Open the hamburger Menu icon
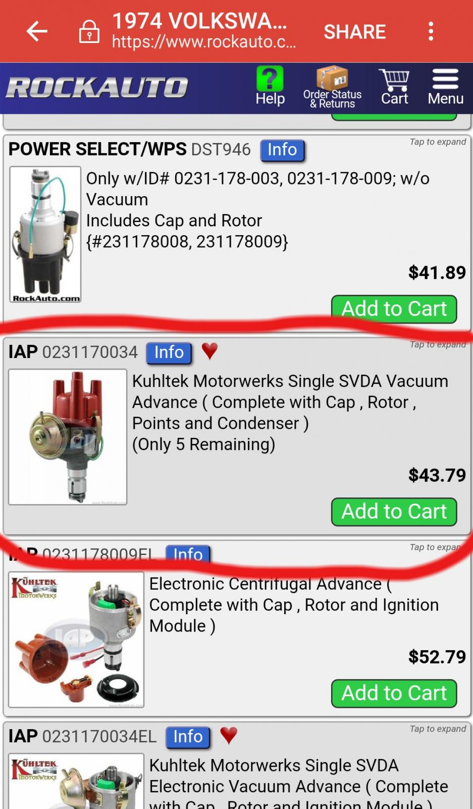Viewport: 473px width, 809px height. coord(445,79)
